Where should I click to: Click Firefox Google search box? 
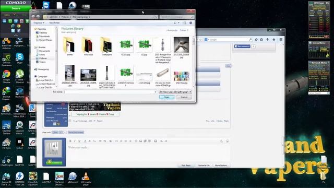tap(228, 40)
